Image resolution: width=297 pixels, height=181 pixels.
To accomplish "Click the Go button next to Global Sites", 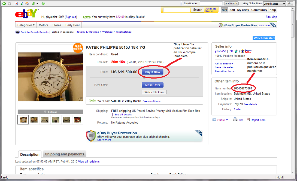I will tap(290, 4).
